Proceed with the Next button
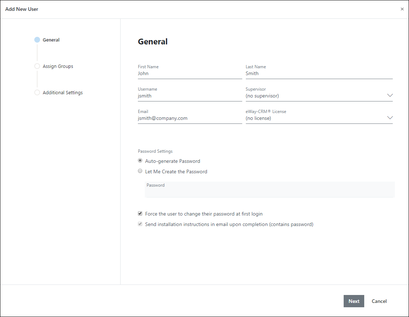Image resolution: width=409 pixels, height=317 pixels. pos(354,301)
